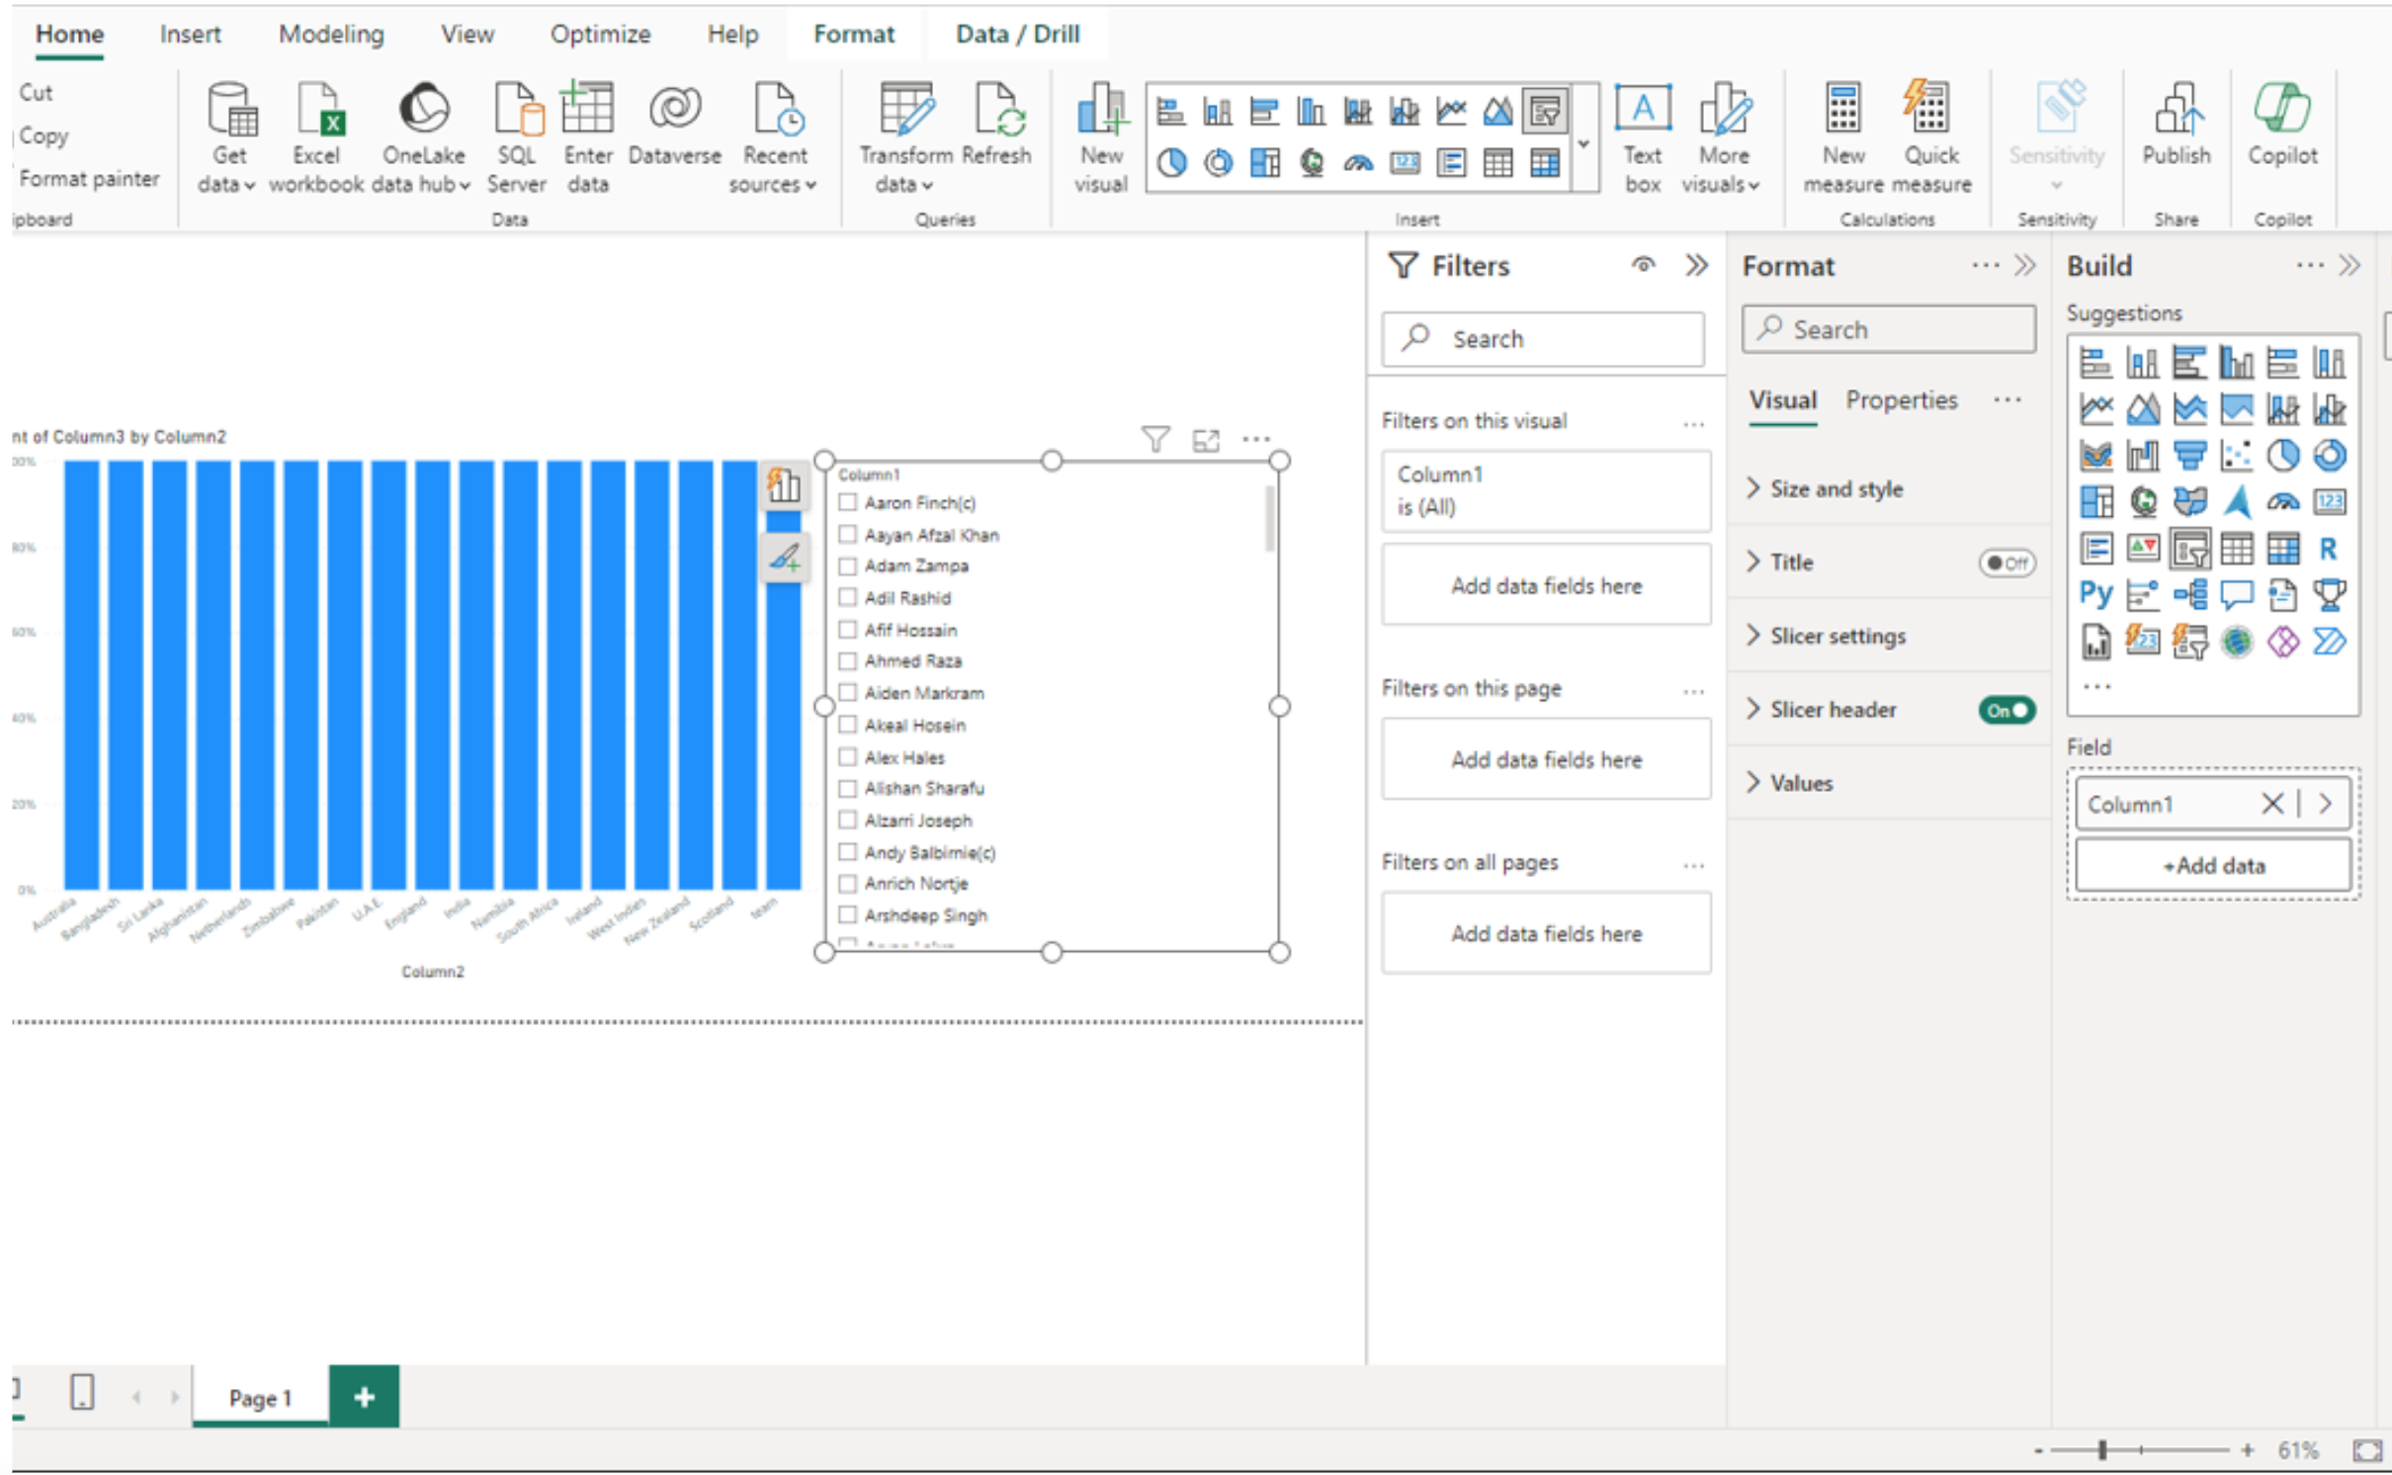2392x1475 pixels.
Task: Select Page 1 tab
Action: (x=260, y=1397)
